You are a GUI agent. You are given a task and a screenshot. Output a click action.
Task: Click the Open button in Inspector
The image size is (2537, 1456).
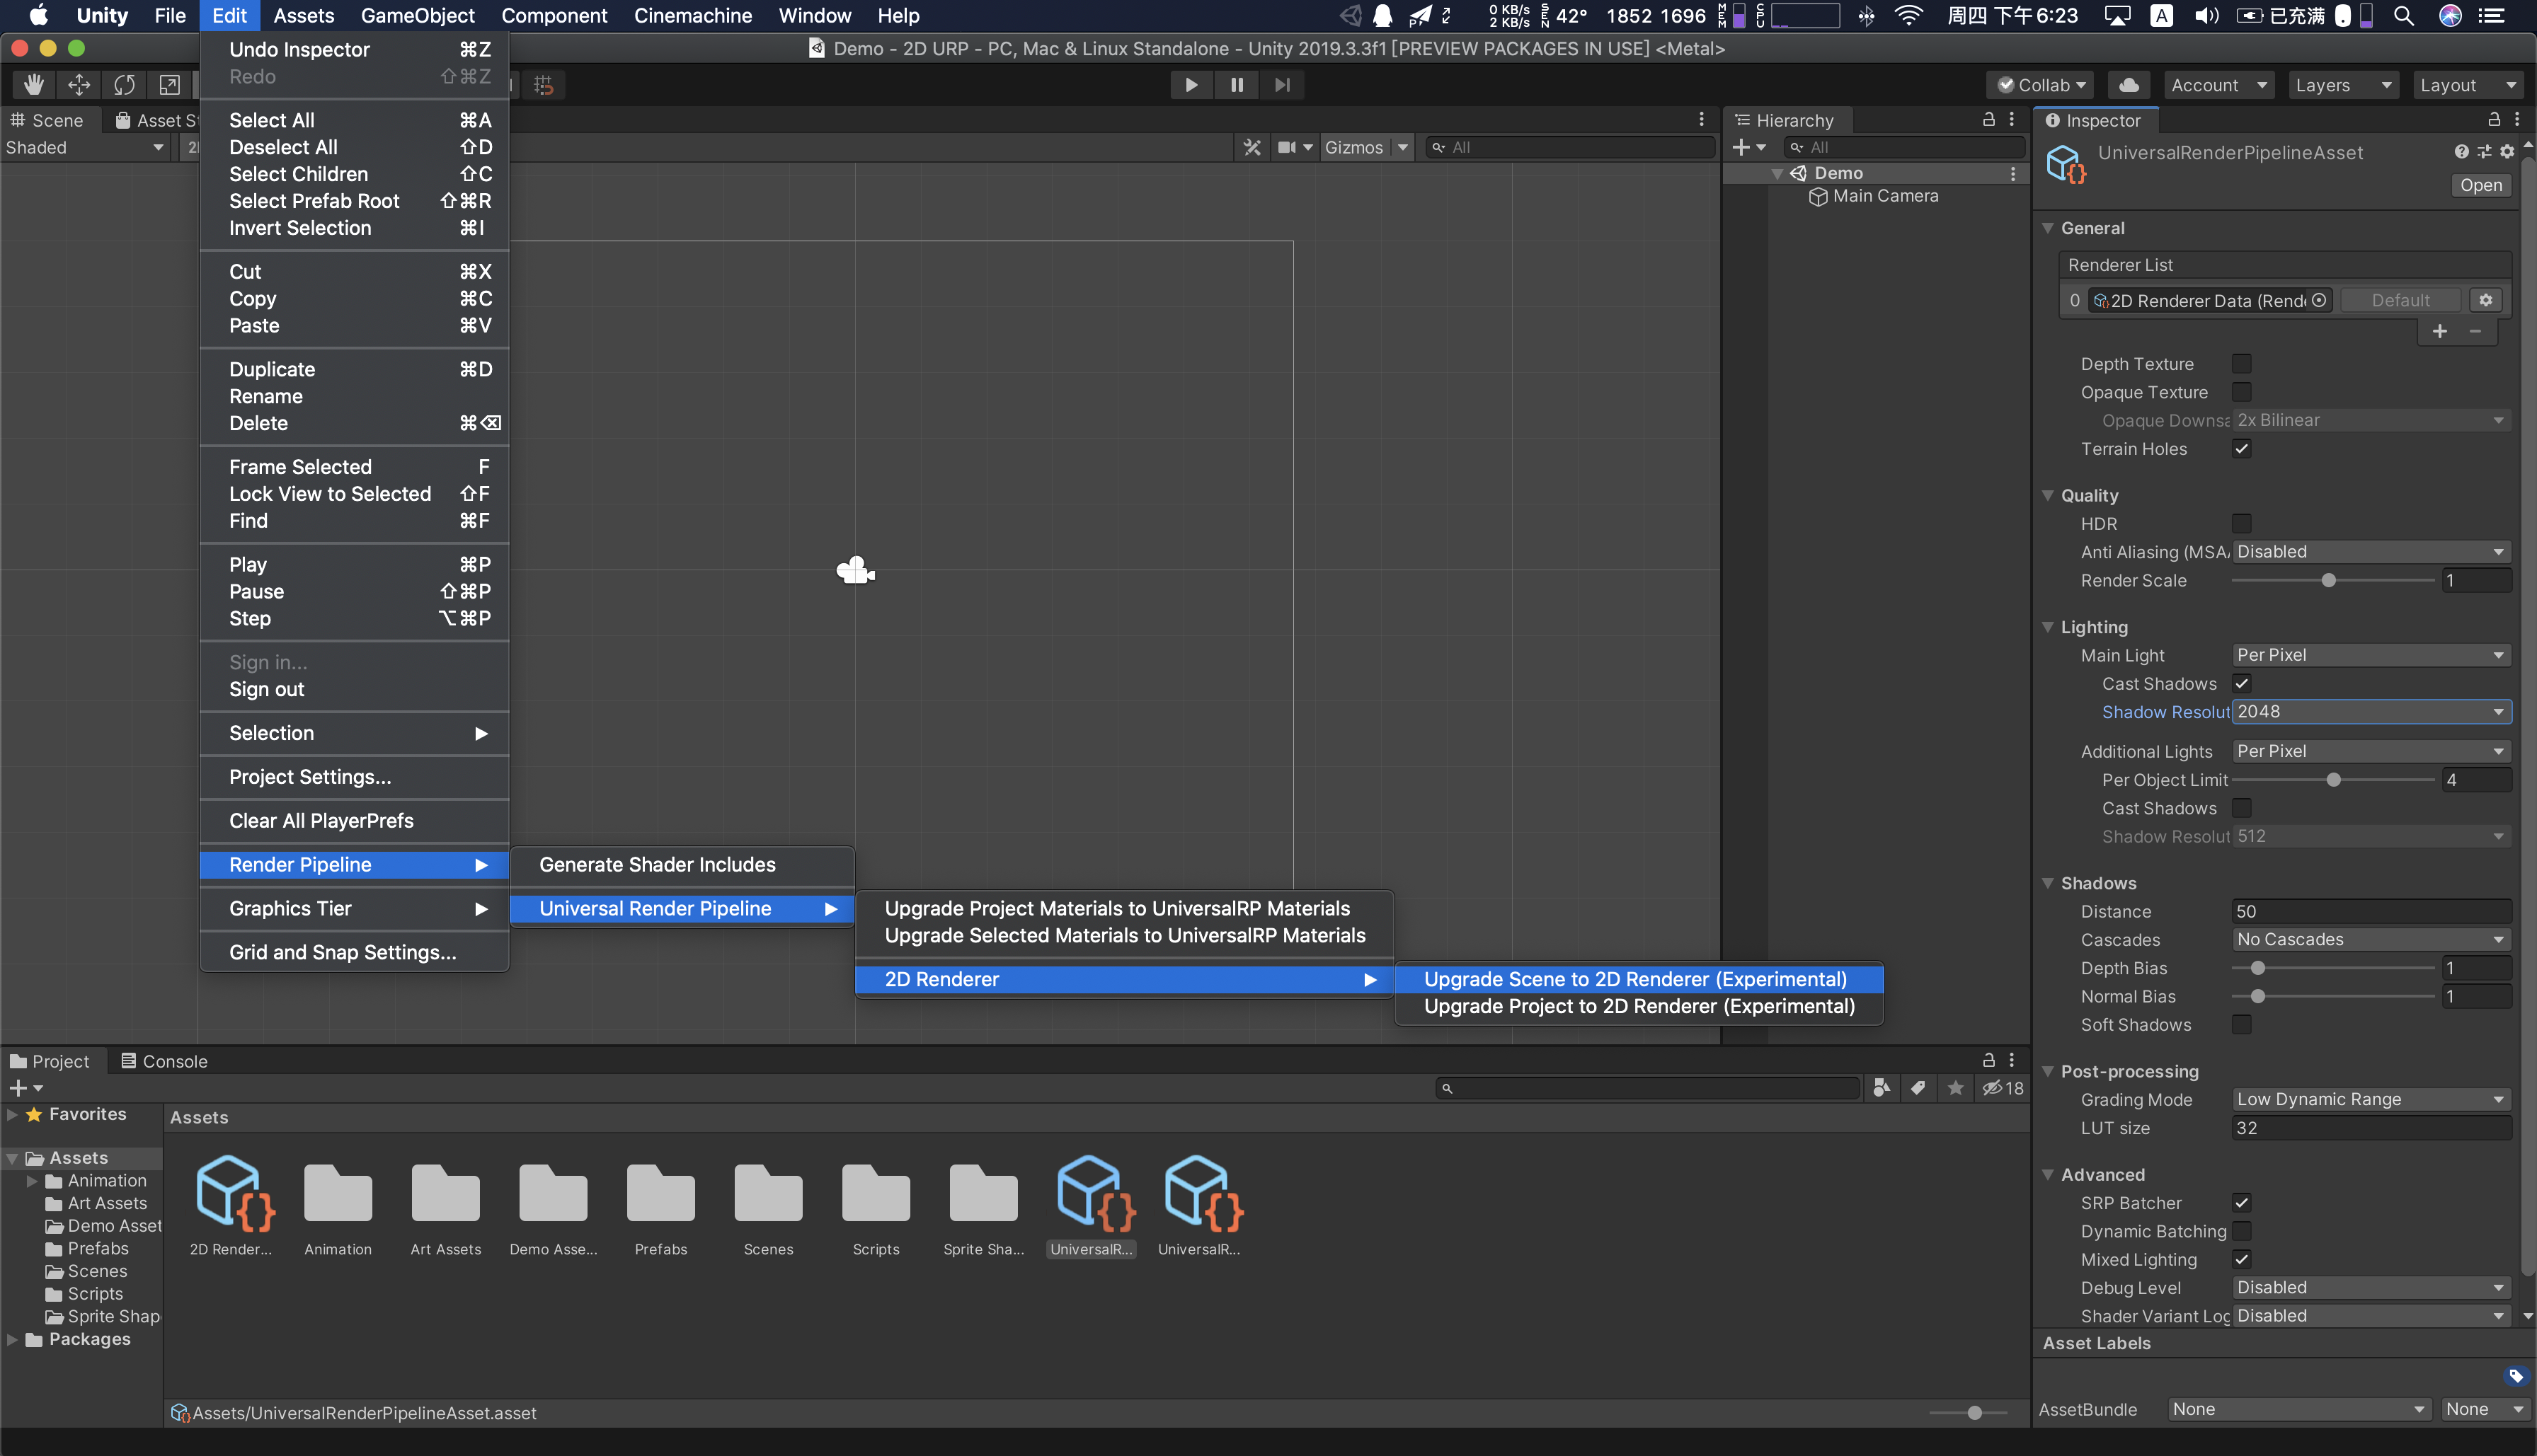point(2480,185)
